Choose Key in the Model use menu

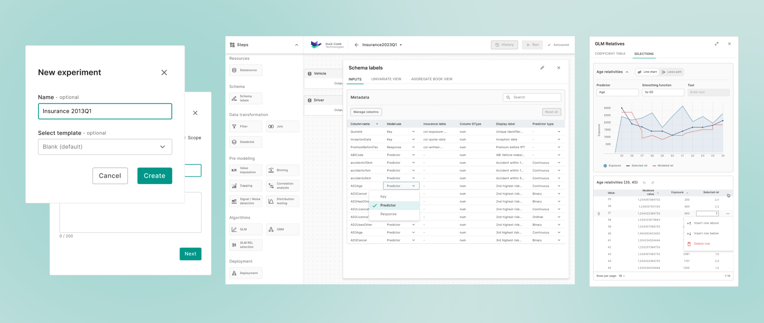pyautogui.click(x=394, y=197)
